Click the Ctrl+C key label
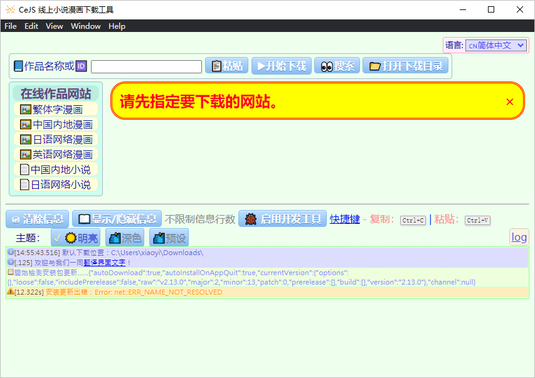The image size is (535, 378). (x=413, y=221)
